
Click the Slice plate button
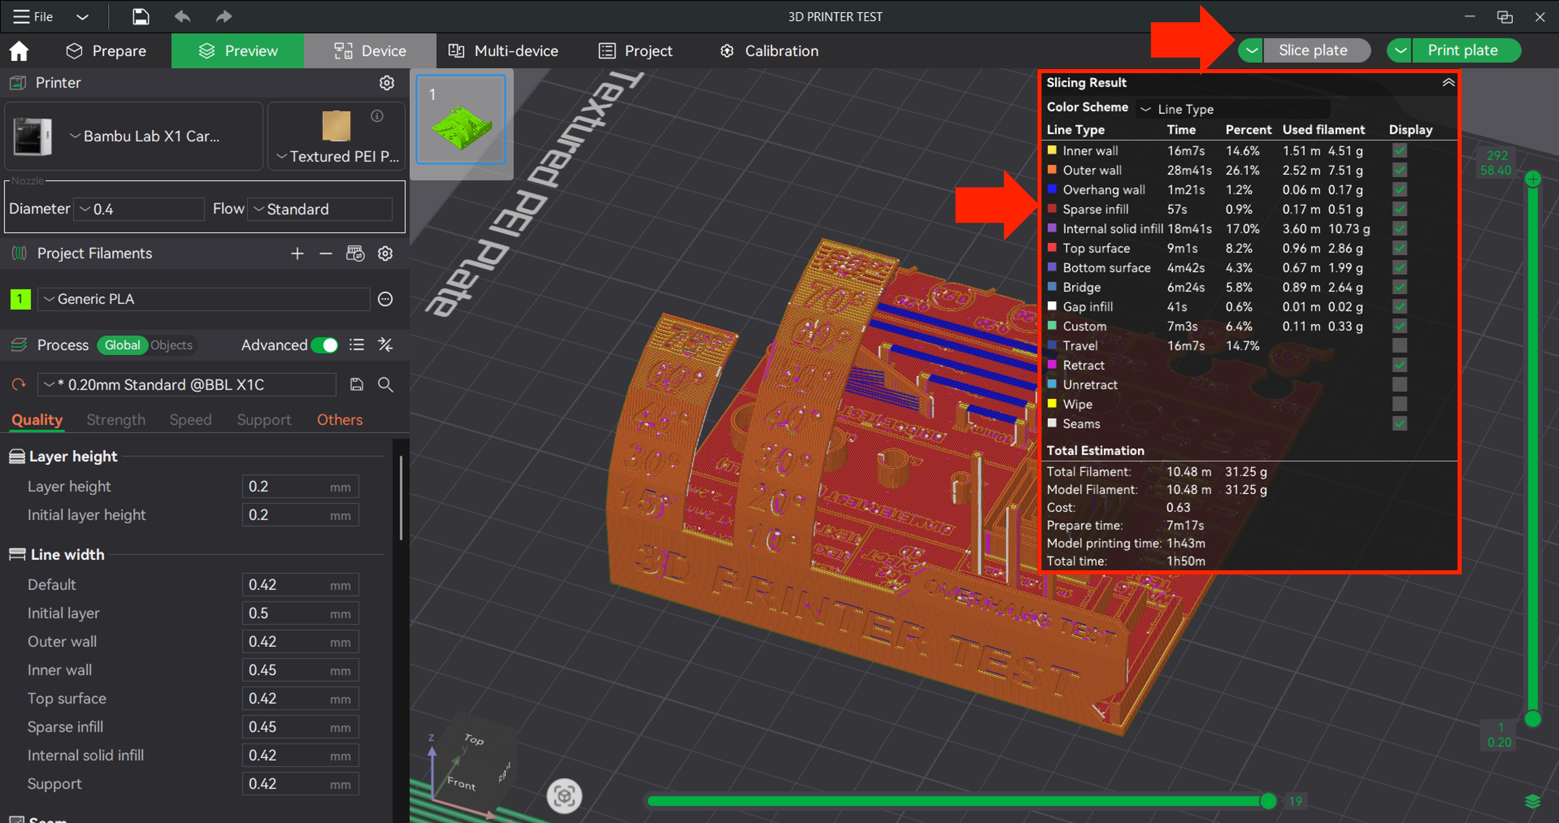[x=1313, y=50]
